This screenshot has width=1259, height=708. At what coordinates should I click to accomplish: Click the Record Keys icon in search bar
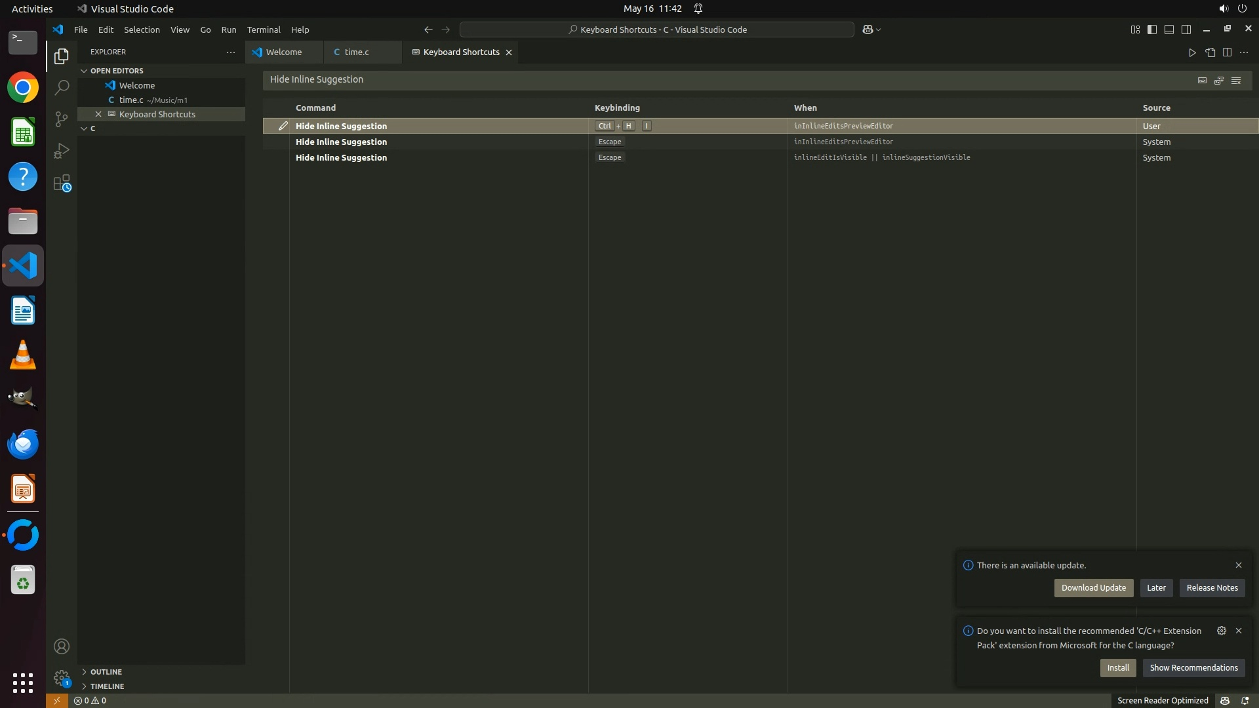click(1202, 80)
